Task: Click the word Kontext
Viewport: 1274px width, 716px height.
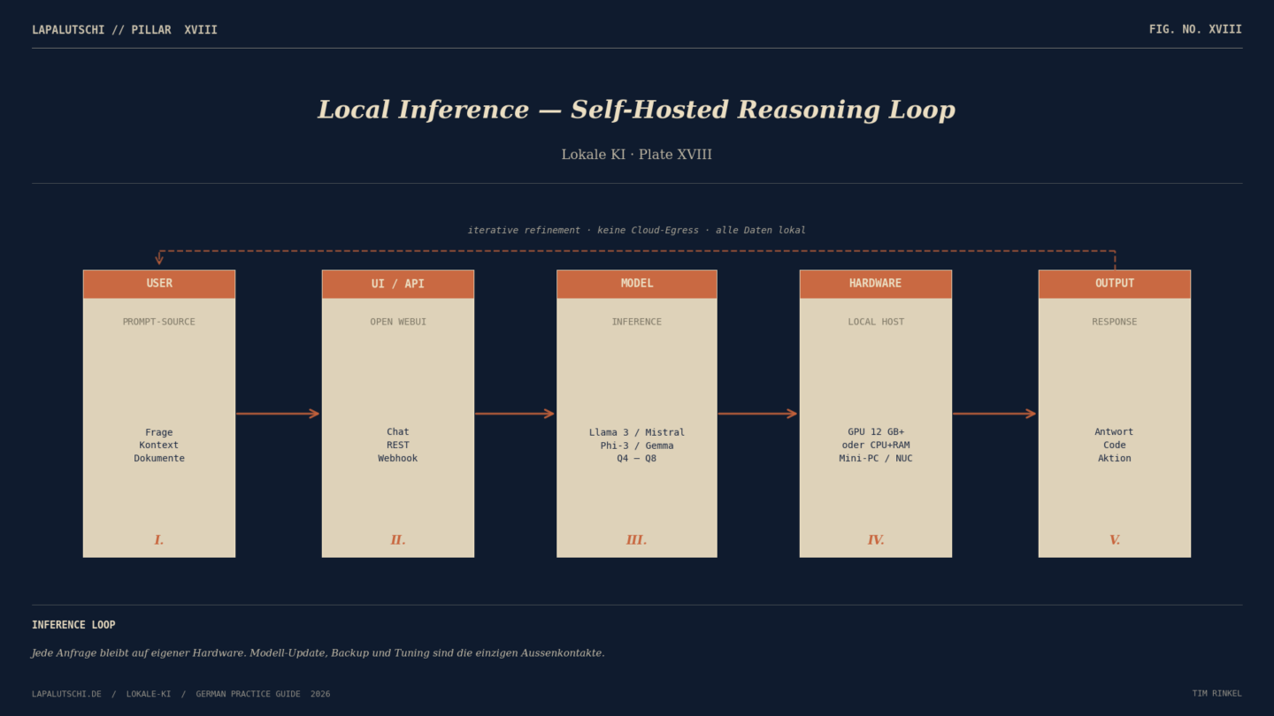Action: [x=159, y=446]
